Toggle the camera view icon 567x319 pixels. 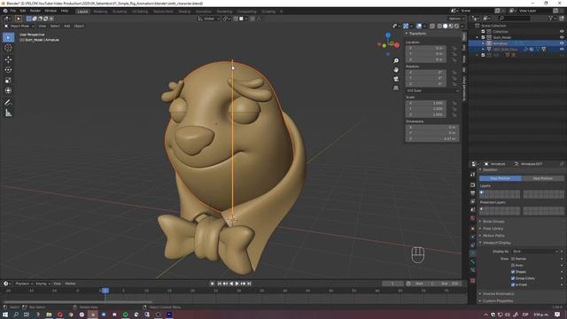pyautogui.click(x=396, y=79)
